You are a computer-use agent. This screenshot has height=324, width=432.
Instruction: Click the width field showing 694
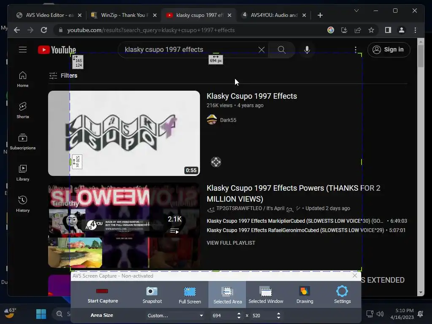pos(223,316)
